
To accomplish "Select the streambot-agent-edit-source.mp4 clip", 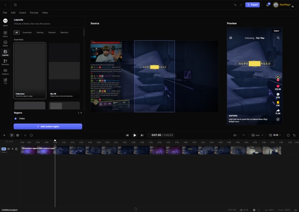I will click(151, 150).
